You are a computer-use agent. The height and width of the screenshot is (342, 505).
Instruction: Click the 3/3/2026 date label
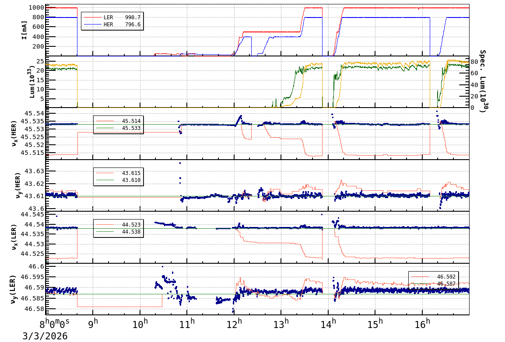click(45, 336)
